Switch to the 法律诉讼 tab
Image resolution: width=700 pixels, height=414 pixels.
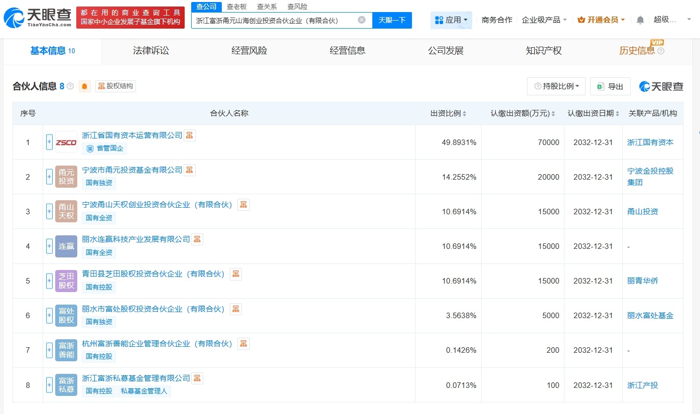[x=151, y=51]
